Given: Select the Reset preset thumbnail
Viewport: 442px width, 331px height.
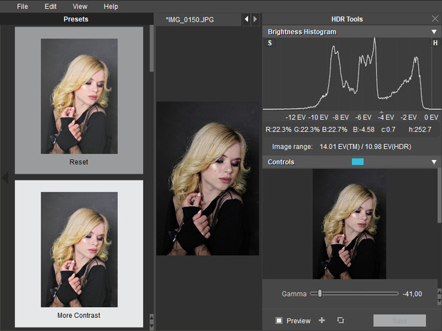Looking at the screenshot, I should (79, 97).
